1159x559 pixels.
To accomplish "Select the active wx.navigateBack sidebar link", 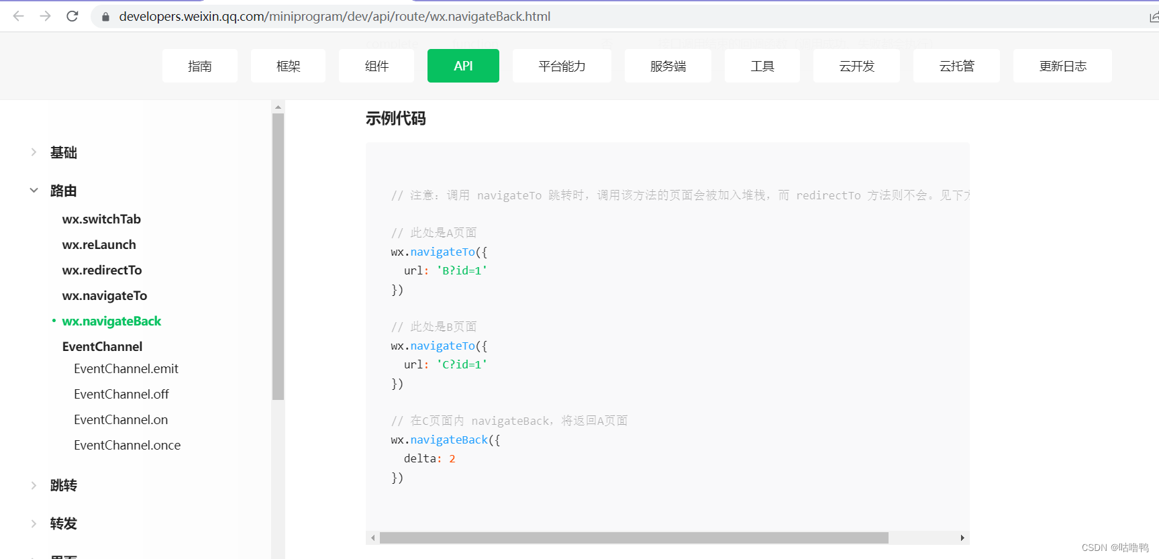I will pos(111,321).
